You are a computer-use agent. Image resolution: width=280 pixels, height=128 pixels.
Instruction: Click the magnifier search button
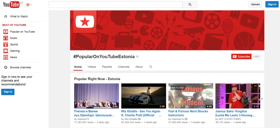click(x=190, y=5)
